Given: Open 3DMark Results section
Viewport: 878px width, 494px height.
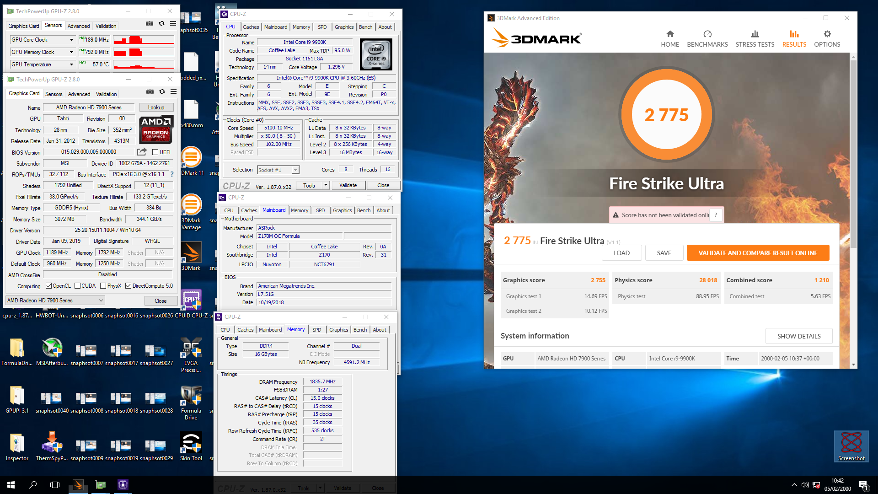Looking at the screenshot, I should (x=794, y=39).
